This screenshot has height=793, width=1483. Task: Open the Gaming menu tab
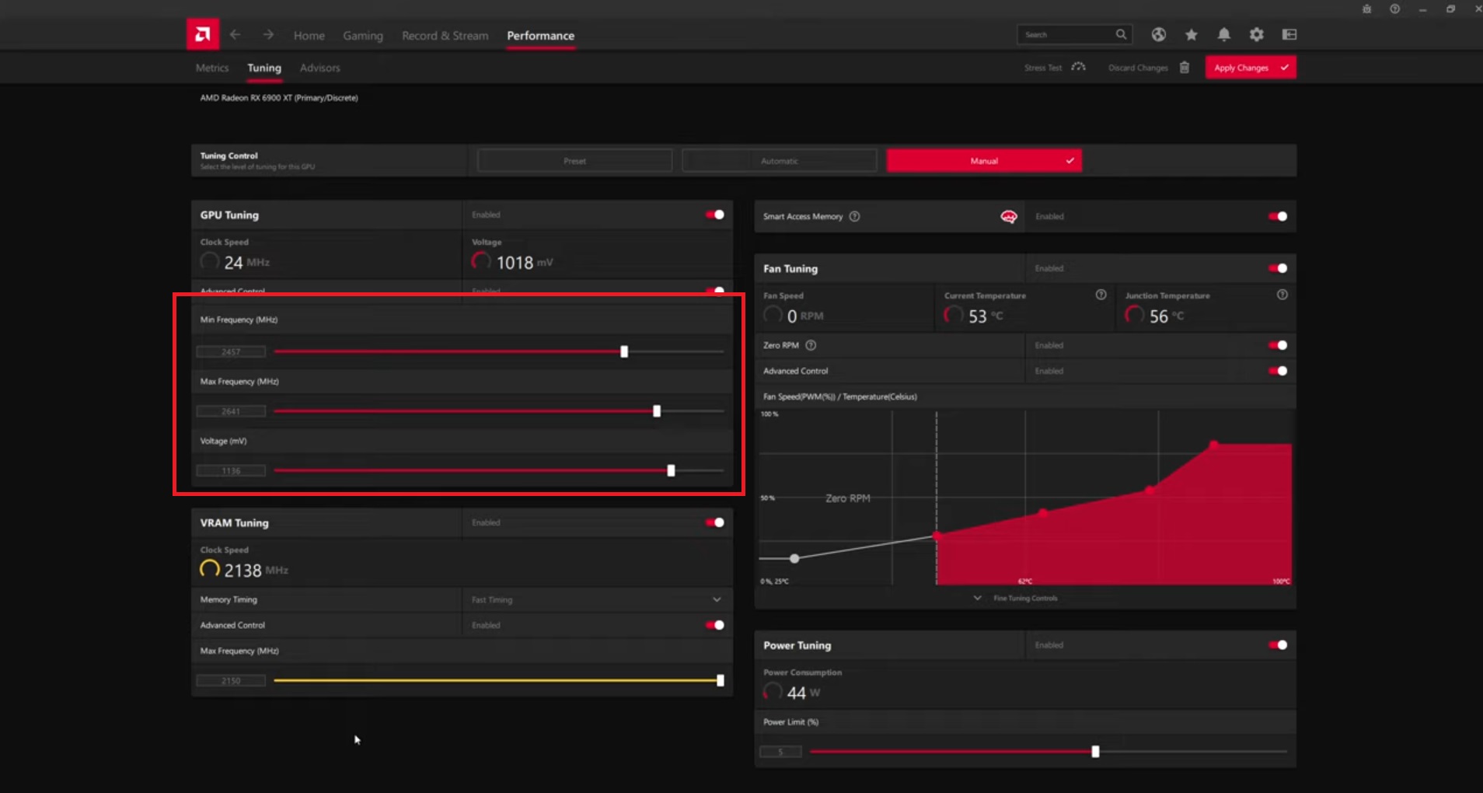[363, 36]
